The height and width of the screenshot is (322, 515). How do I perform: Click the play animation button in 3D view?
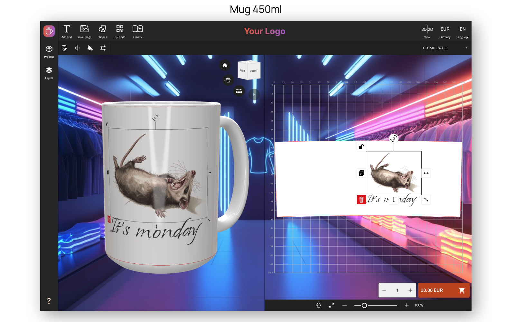point(254,94)
